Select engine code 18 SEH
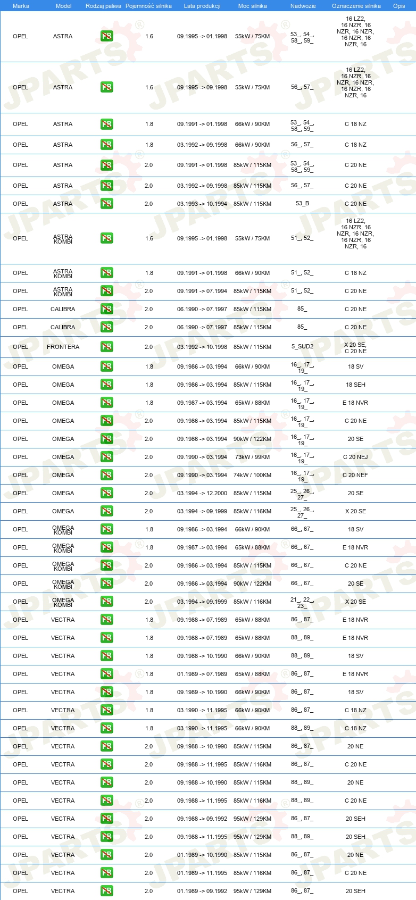This screenshot has height=900, width=416. 355,385
